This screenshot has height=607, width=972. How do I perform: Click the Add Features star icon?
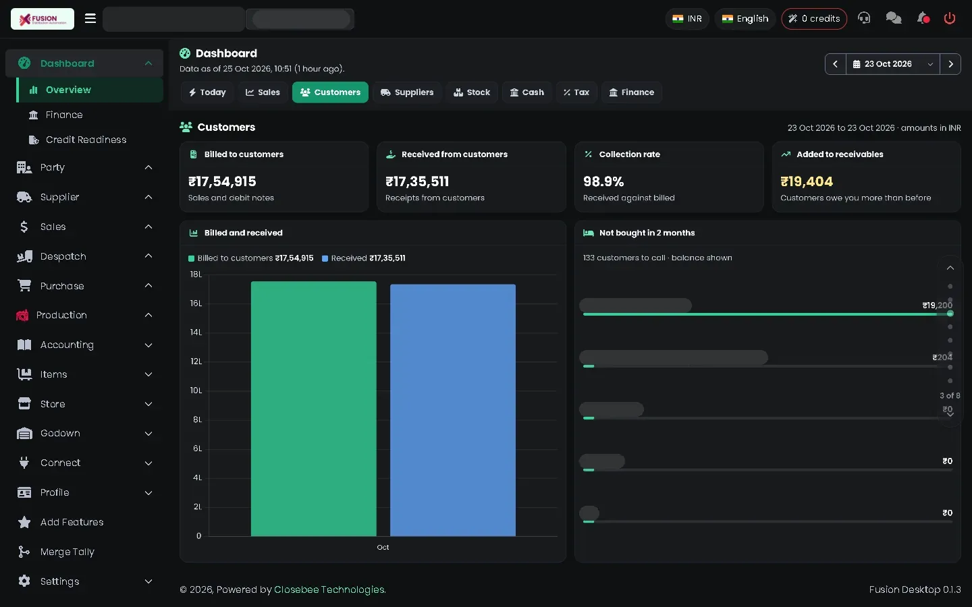(x=24, y=522)
